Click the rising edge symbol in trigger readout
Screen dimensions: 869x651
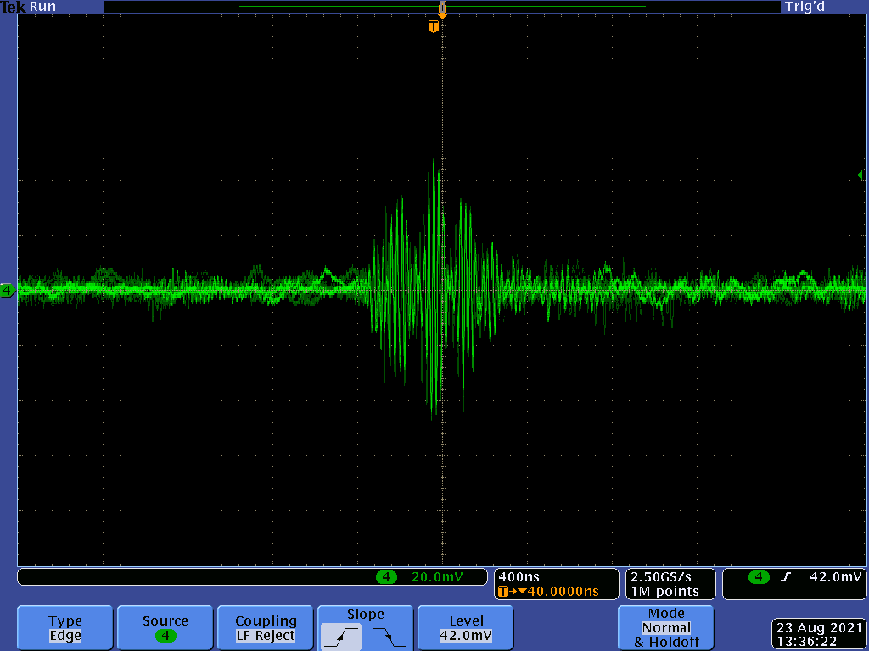[786, 577]
